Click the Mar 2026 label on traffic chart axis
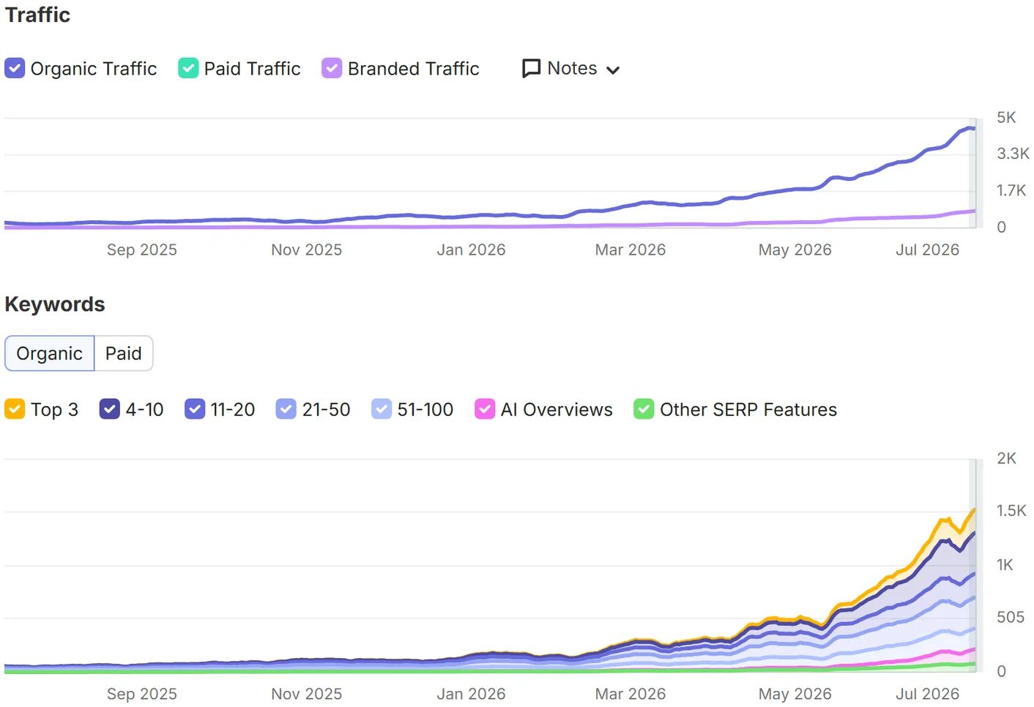Viewport: 1034px width, 707px height. pos(631,250)
